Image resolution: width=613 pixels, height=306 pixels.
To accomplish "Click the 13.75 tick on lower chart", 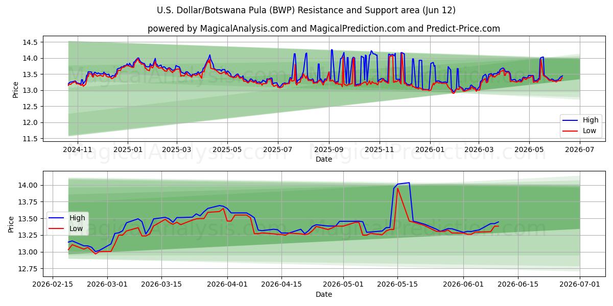I will coord(29,202).
